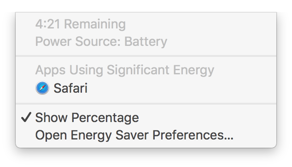This screenshot has width=292, height=167.
Task: Click the separator above Show Percentage
Action: pyautogui.click(x=146, y=103)
